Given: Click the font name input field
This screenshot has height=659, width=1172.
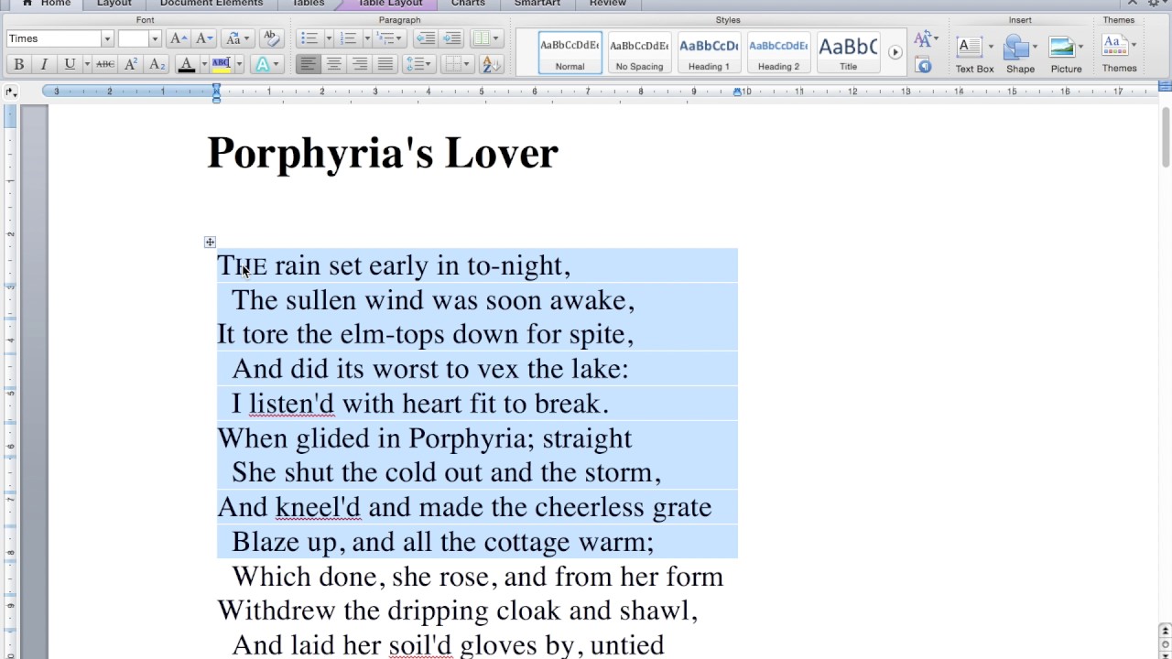Looking at the screenshot, I should 54,38.
